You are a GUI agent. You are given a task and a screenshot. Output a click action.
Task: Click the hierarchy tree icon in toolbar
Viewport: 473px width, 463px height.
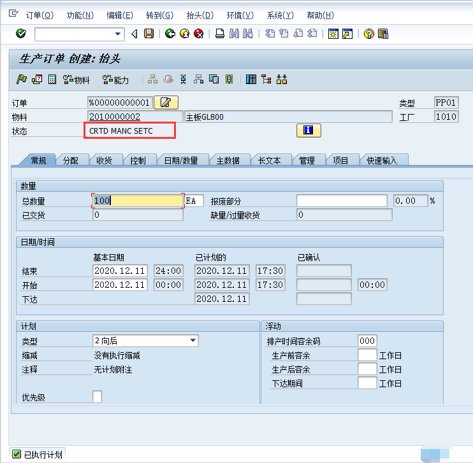(x=266, y=80)
